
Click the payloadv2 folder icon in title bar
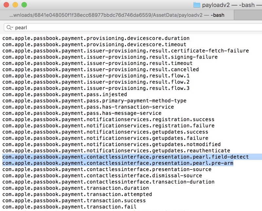(197, 5)
